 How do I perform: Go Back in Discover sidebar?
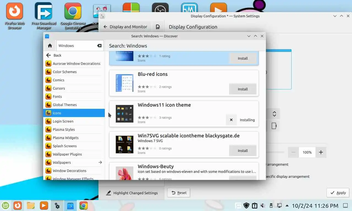tap(74, 55)
